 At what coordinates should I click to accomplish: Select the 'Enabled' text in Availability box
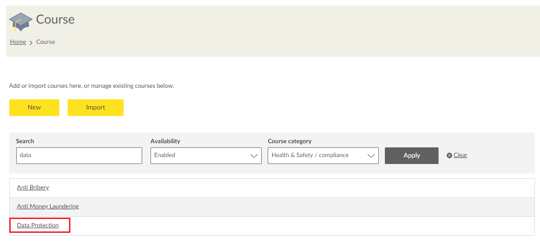(x=165, y=155)
